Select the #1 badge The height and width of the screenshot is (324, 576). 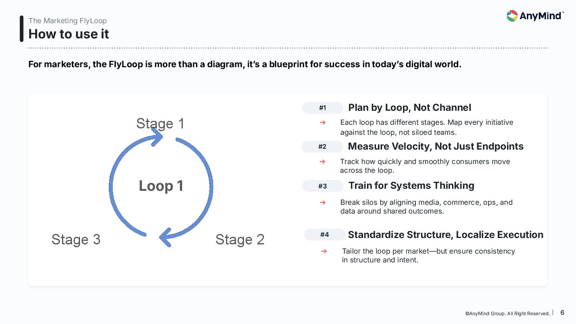click(322, 108)
